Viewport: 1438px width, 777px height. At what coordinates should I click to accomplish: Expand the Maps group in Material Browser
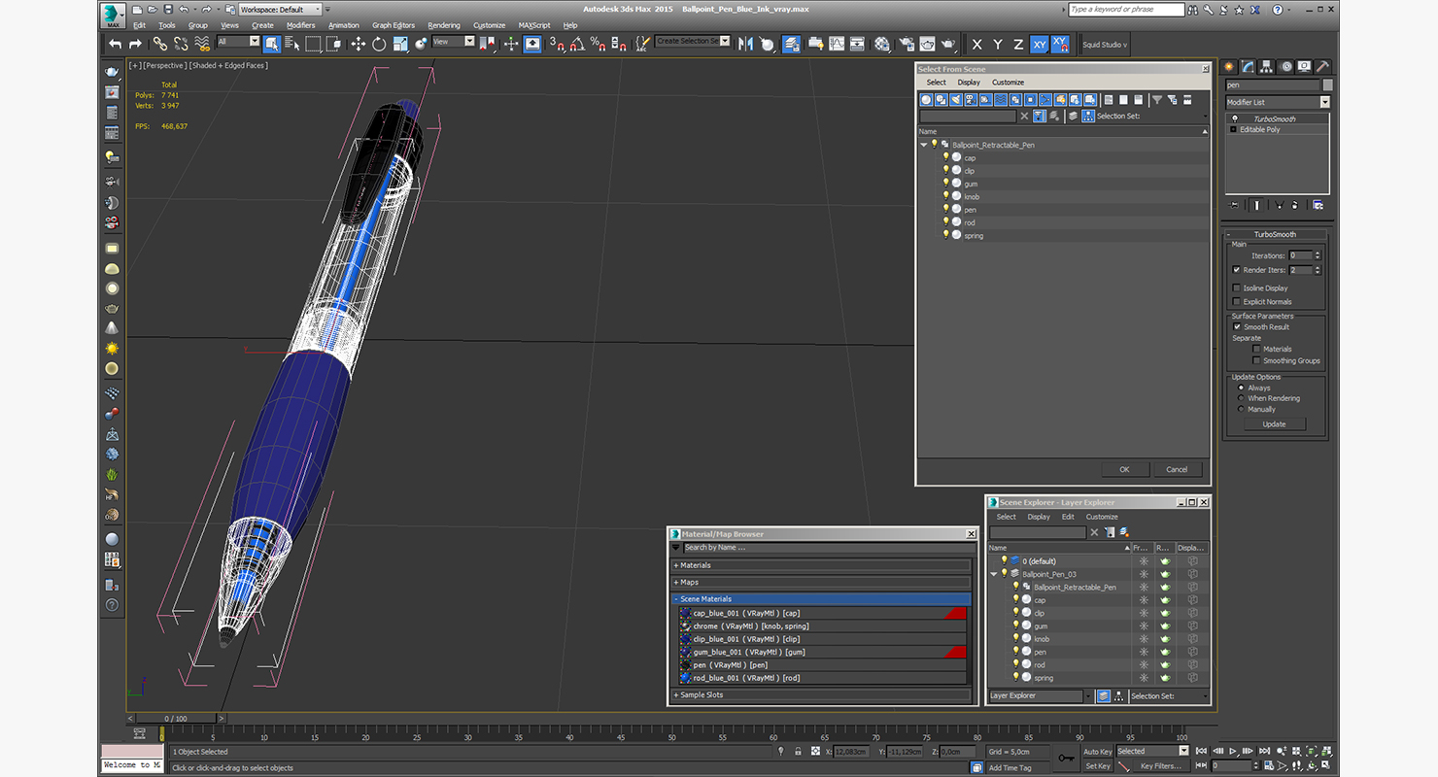pyautogui.click(x=821, y=582)
